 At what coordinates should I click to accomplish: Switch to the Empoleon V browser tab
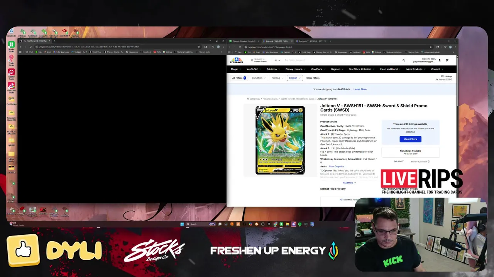[310, 41]
